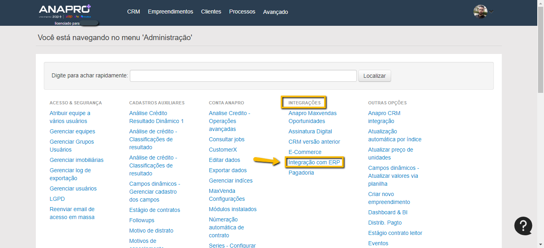Open the Processos menu
Screen dimensions: 544x248
tap(242, 12)
